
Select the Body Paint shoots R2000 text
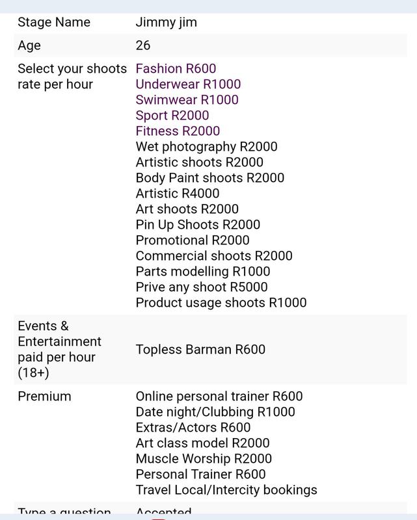pos(209,178)
